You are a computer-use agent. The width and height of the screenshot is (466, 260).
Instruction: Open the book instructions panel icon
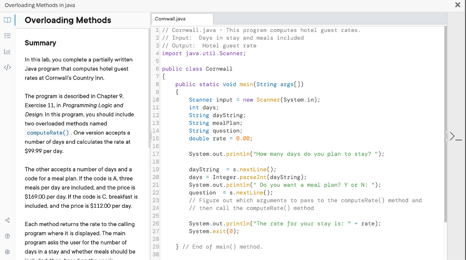click(7, 20)
